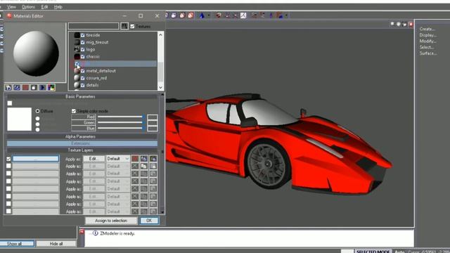
Task: Open the View menu
Action: [x=11, y=6]
